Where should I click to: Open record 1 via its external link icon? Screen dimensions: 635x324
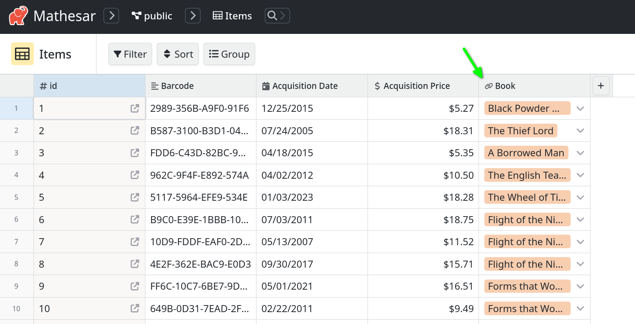pos(134,108)
